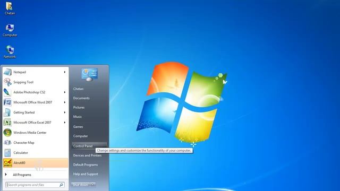Expand Notepad recent files arrow
Screen dimensions: 340x191
[x=65, y=72]
